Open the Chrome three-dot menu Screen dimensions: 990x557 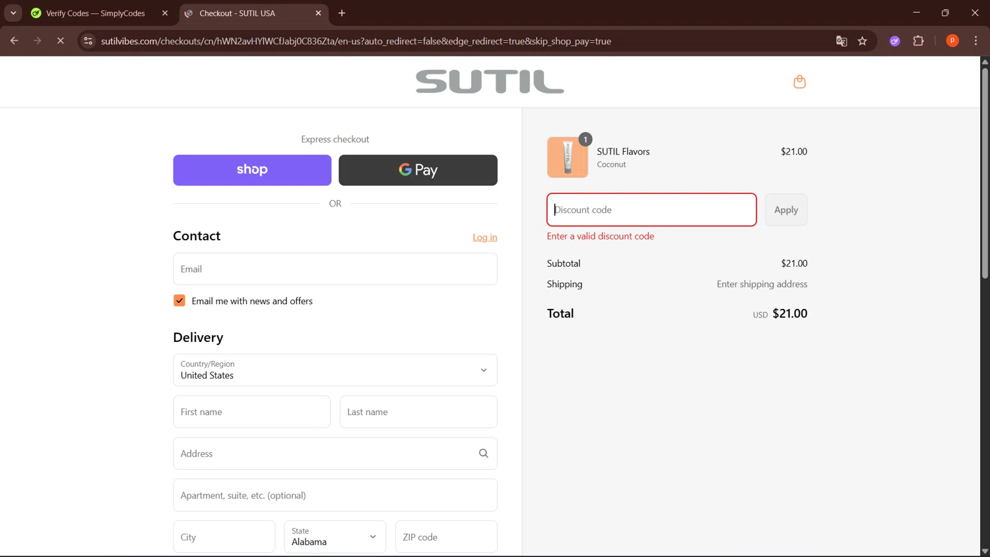click(975, 41)
